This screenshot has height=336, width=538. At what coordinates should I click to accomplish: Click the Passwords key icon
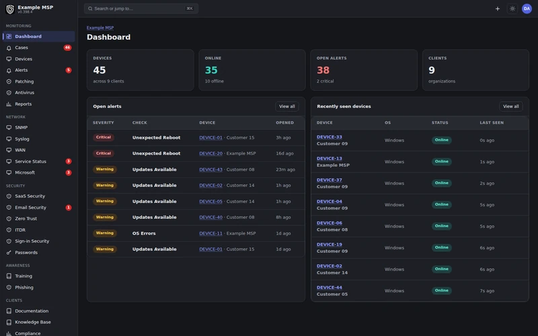[9, 253]
